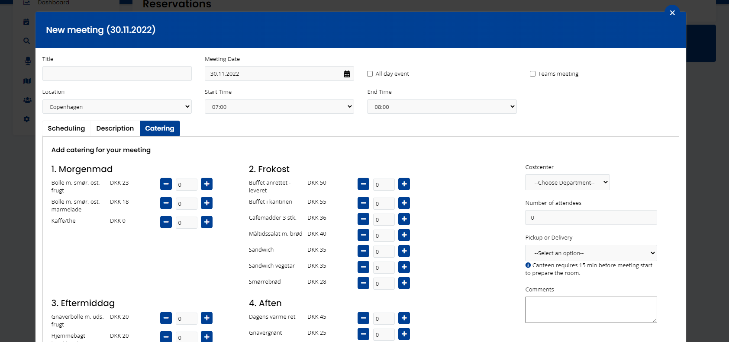729x342 pixels.
Task: Switch to the Scheduling tab
Action: click(66, 128)
